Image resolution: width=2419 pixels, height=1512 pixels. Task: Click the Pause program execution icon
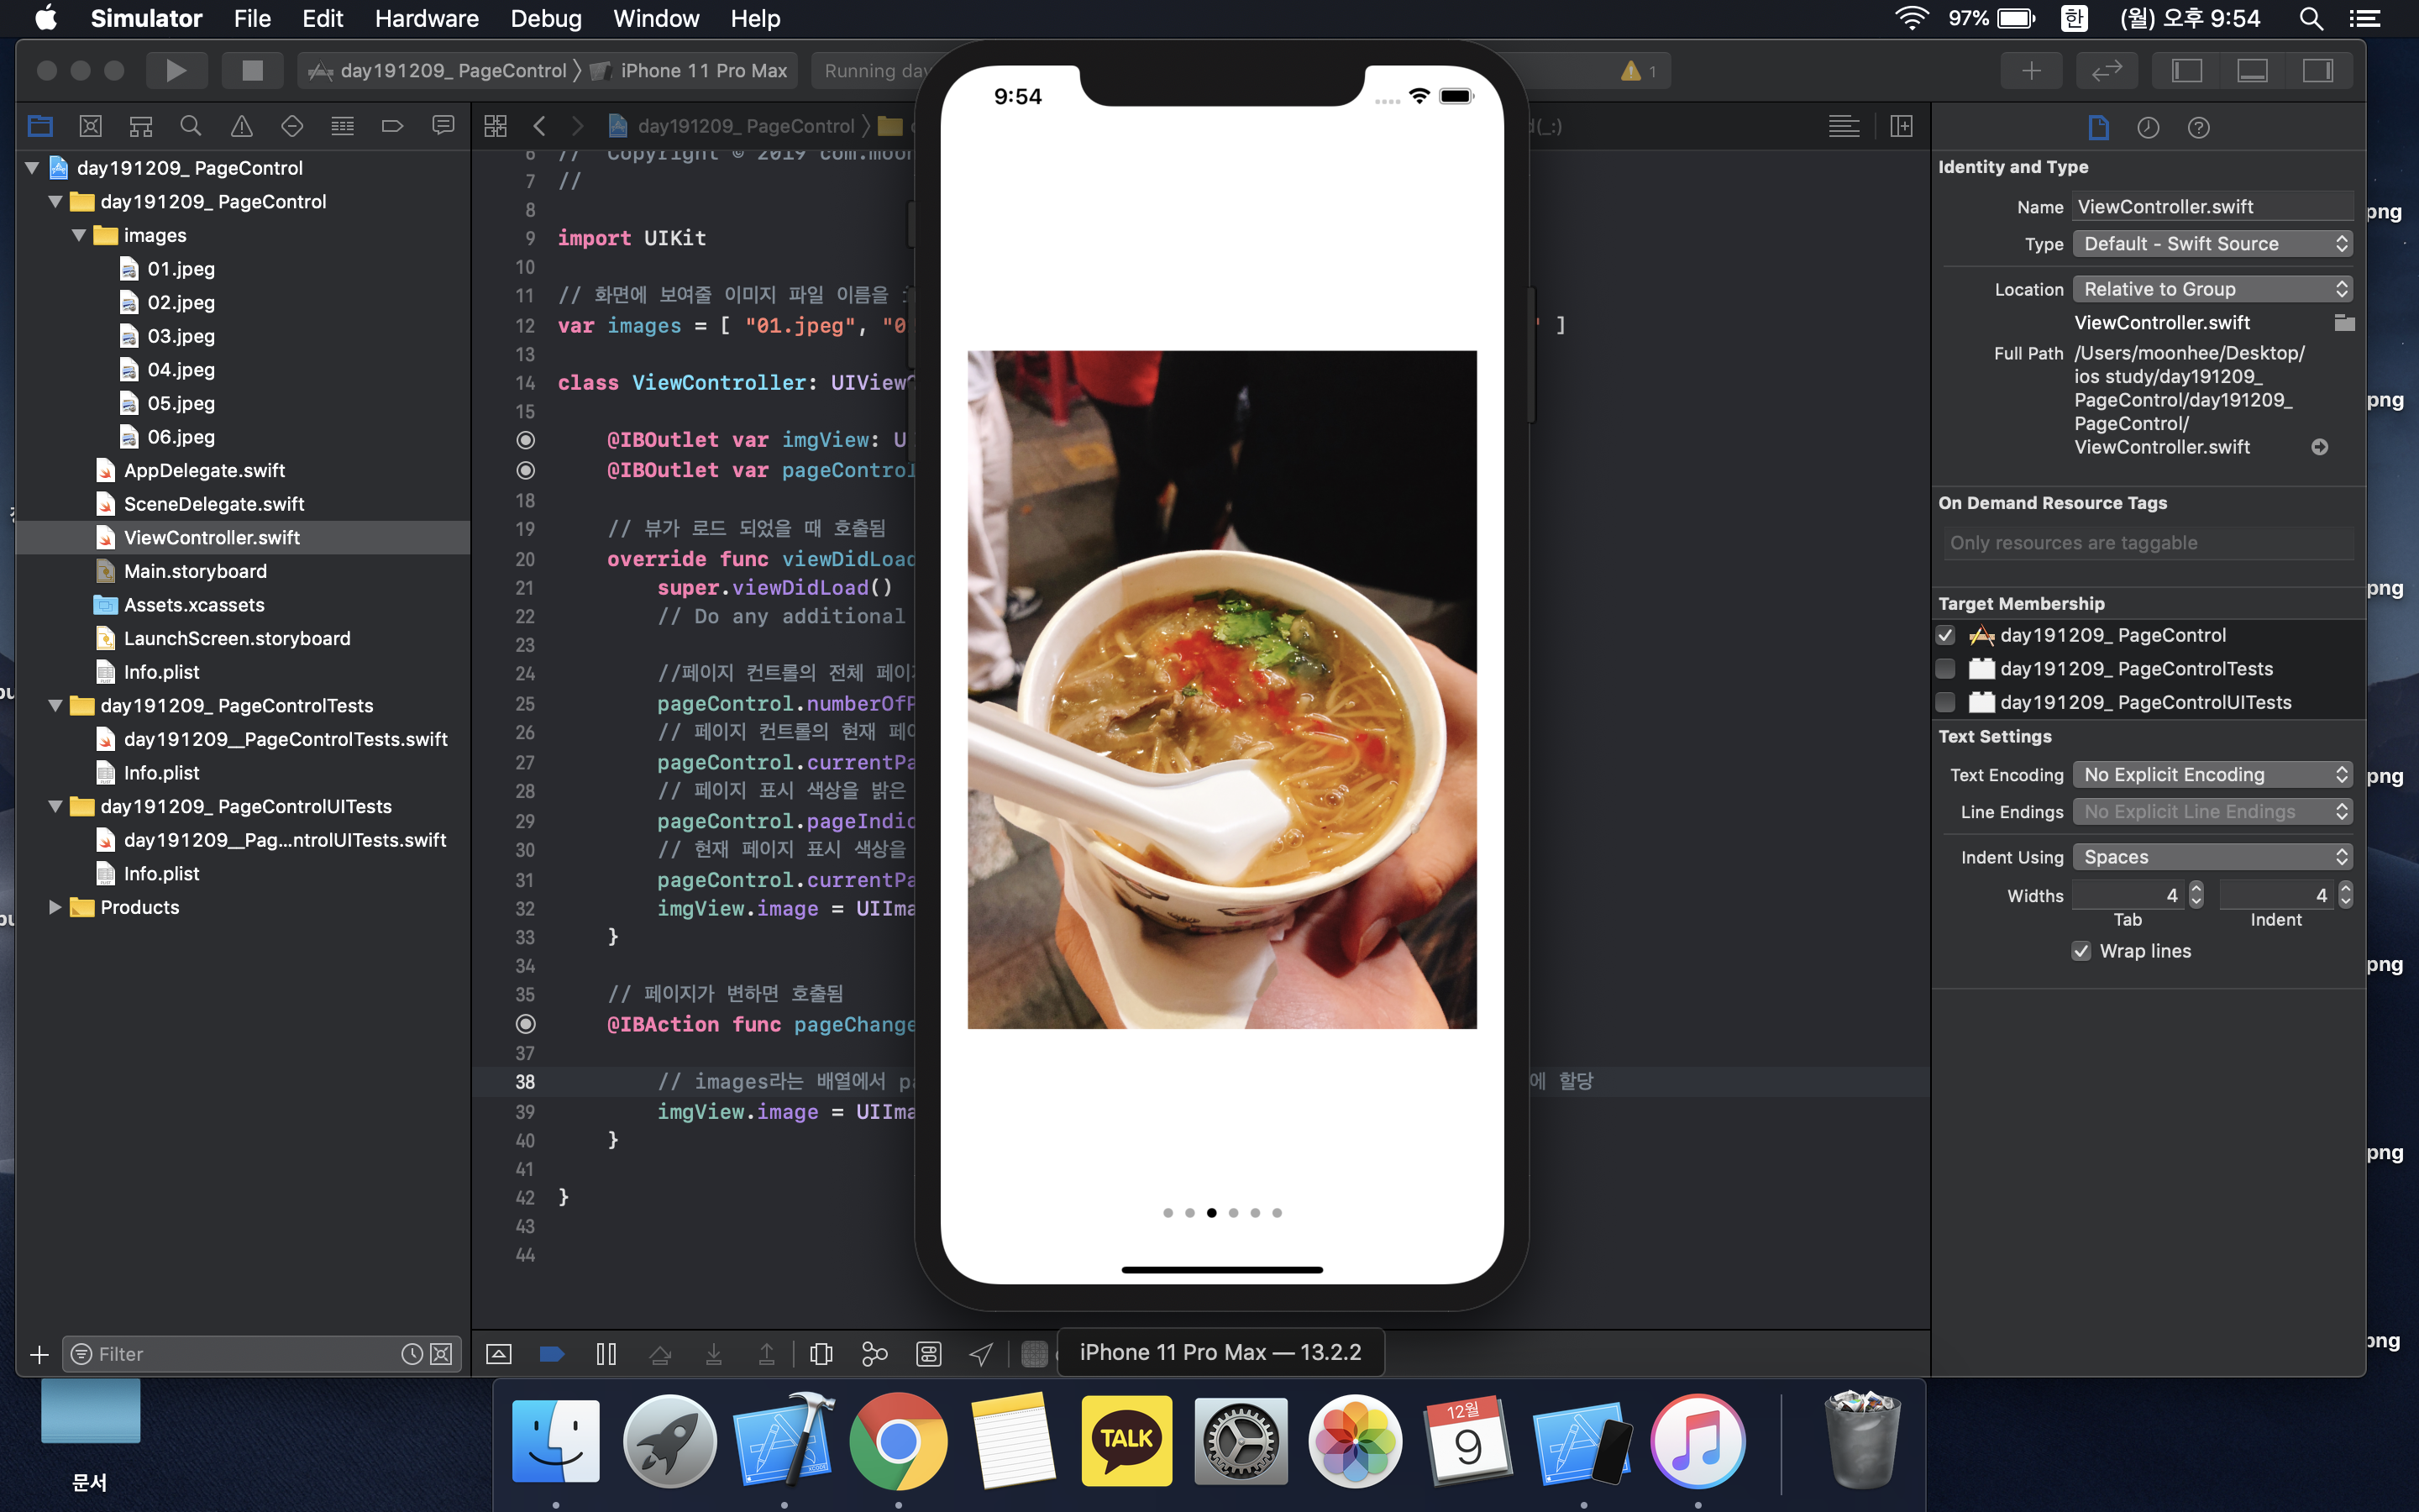click(606, 1353)
